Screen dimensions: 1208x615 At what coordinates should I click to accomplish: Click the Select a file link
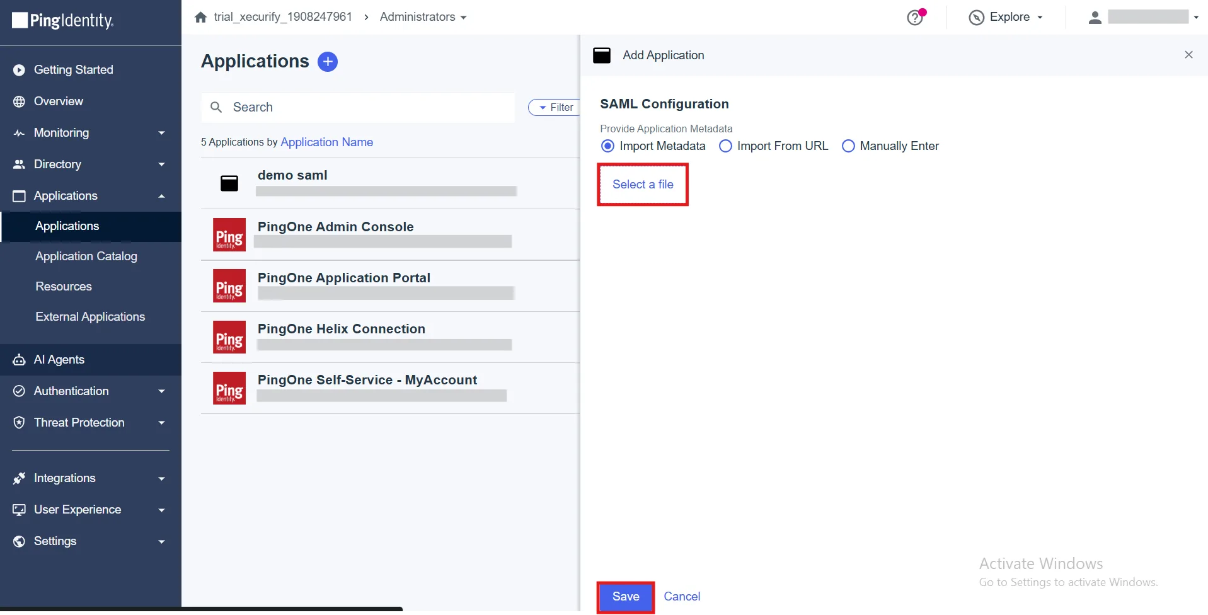point(643,185)
